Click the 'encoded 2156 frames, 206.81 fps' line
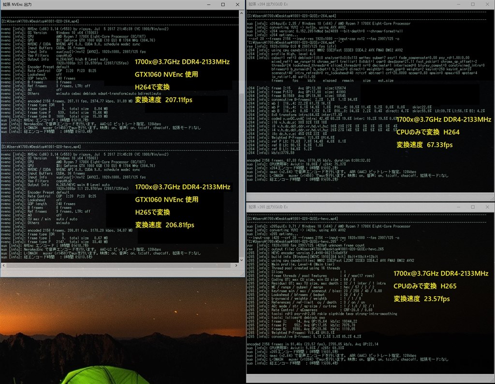This screenshot has width=495, height=384. coord(67,230)
